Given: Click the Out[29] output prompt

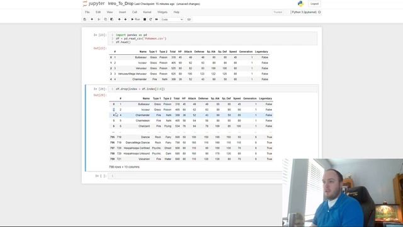Looking at the screenshot, I should [x=99, y=95].
